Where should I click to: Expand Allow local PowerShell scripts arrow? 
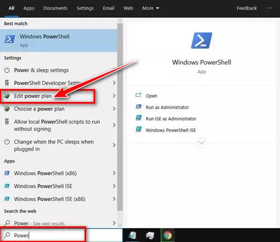coord(114,125)
